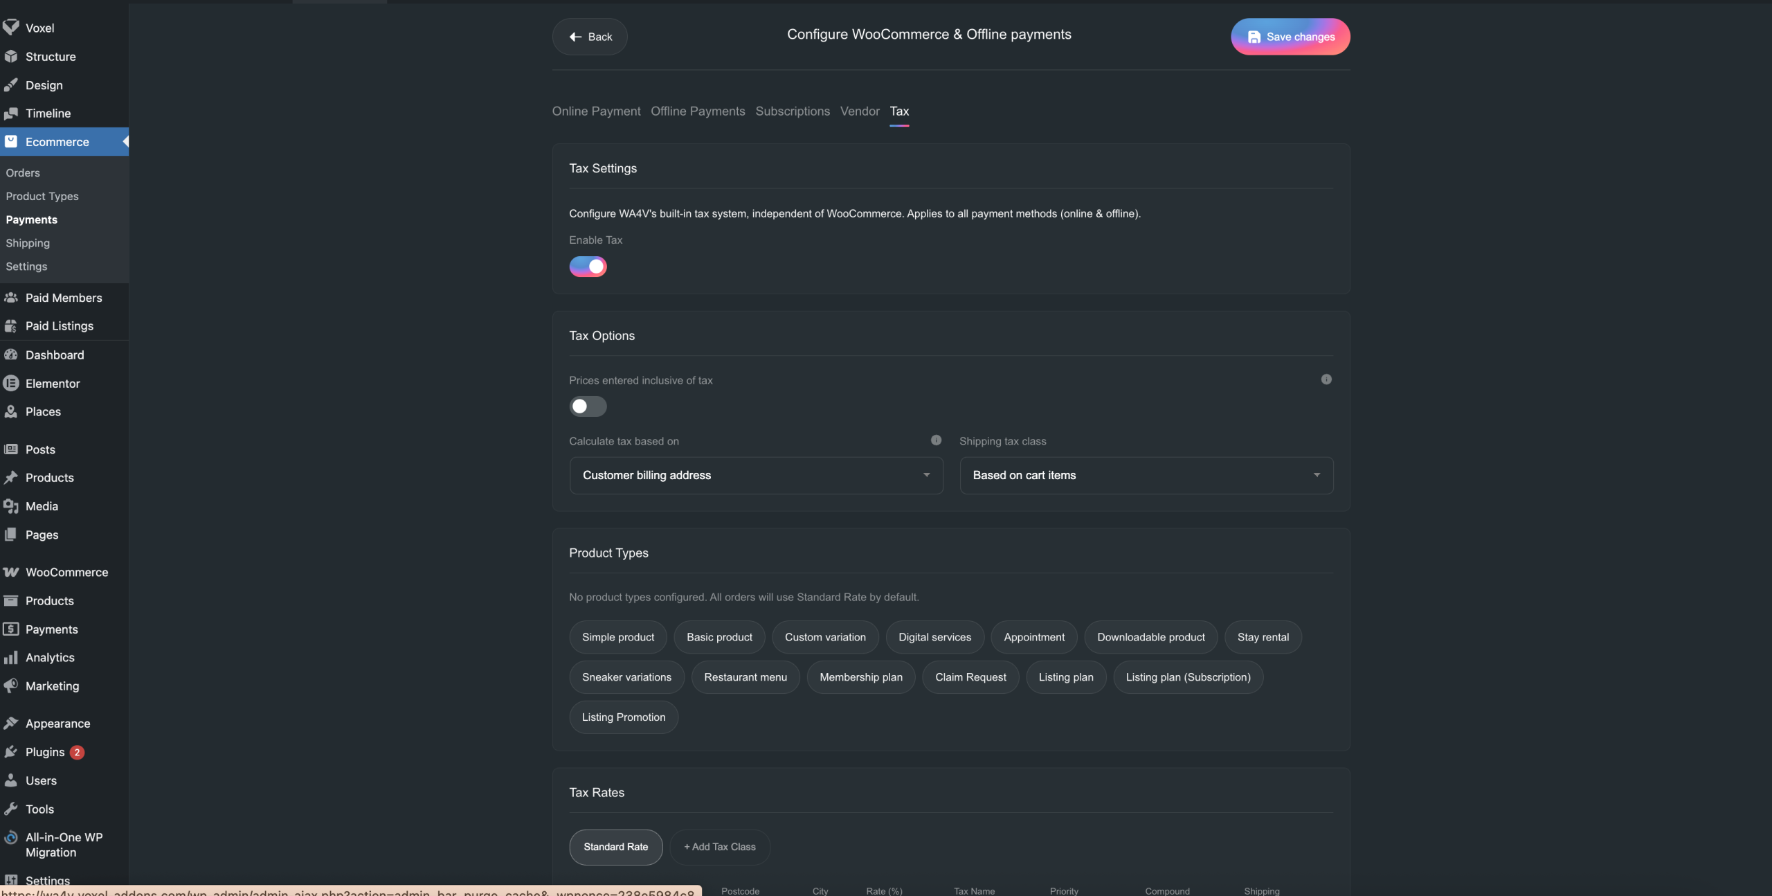Image resolution: width=1772 pixels, height=896 pixels.
Task: Click info icon next to Calculate tax based on
Action: click(x=936, y=440)
